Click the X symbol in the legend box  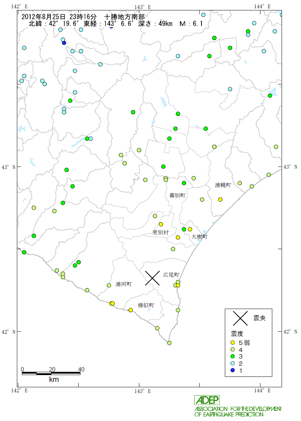[240, 318]
